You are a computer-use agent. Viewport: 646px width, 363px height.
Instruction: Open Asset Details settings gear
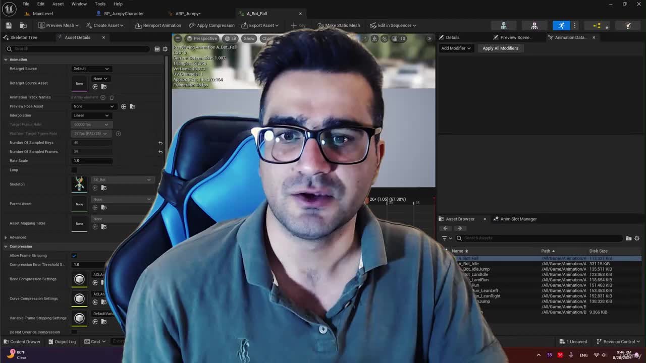pyautogui.click(x=165, y=49)
